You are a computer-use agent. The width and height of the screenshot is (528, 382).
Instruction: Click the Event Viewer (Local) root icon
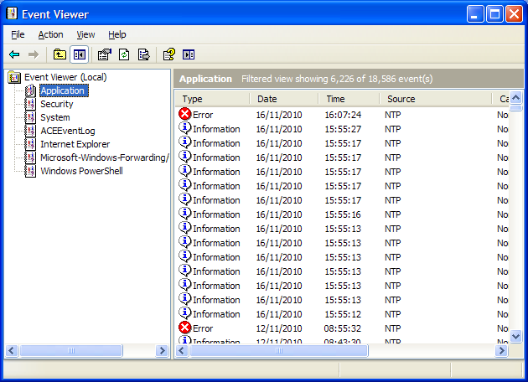pyautogui.click(x=14, y=77)
